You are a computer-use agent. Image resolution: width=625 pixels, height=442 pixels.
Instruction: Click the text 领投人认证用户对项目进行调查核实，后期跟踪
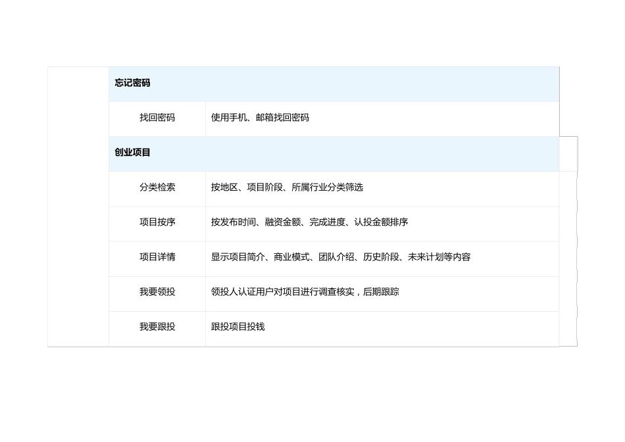coord(305,292)
